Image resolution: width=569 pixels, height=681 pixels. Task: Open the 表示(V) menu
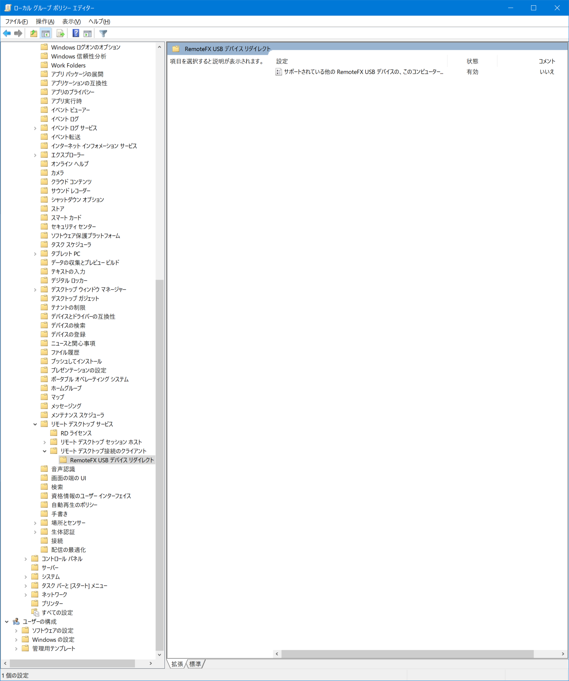[x=71, y=22]
